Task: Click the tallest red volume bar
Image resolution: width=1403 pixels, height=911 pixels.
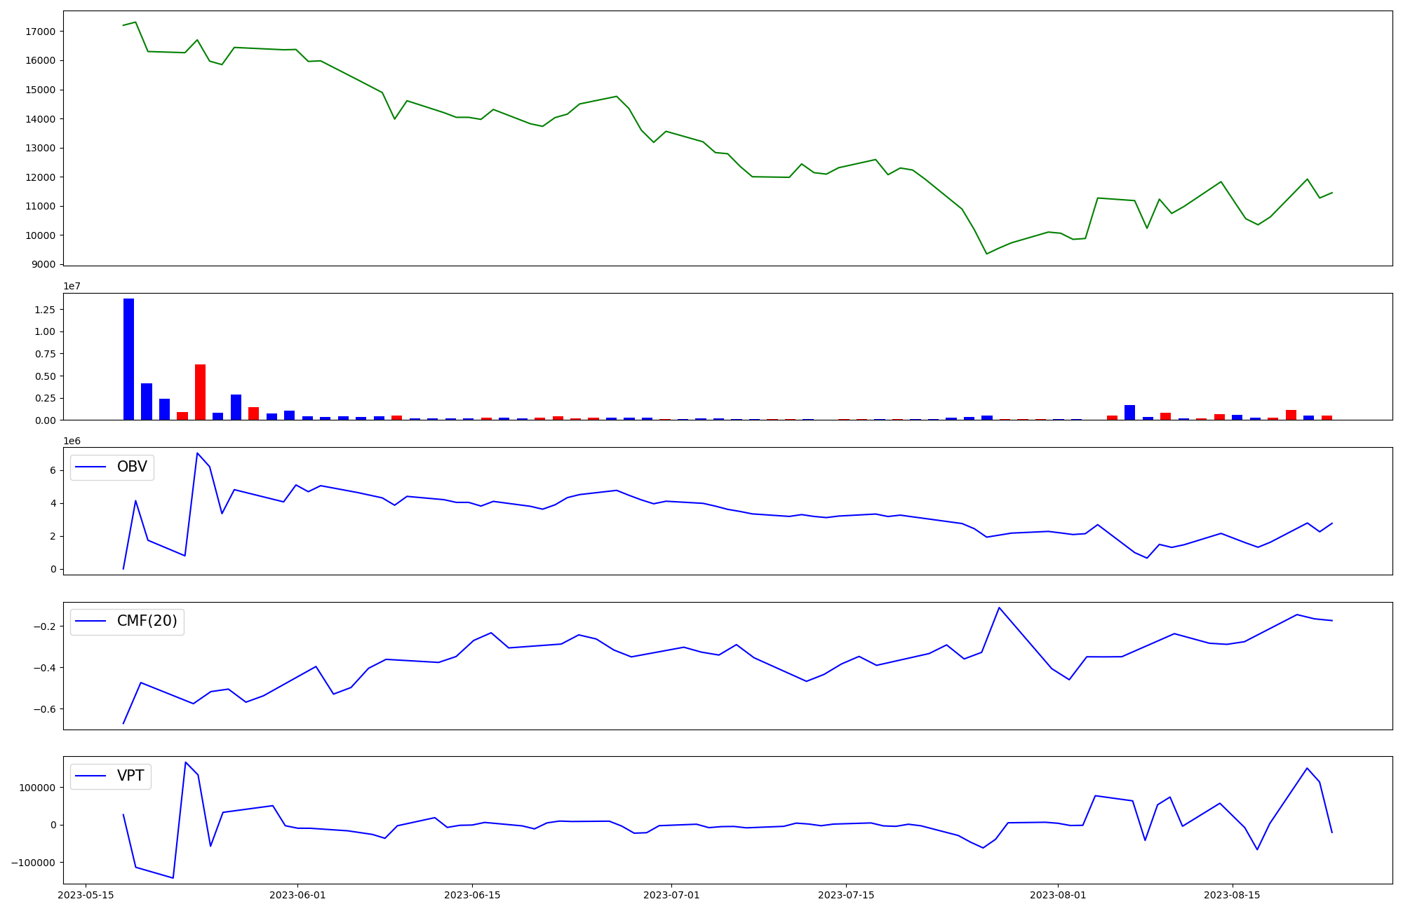Action: pyautogui.click(x=200, y=392)
